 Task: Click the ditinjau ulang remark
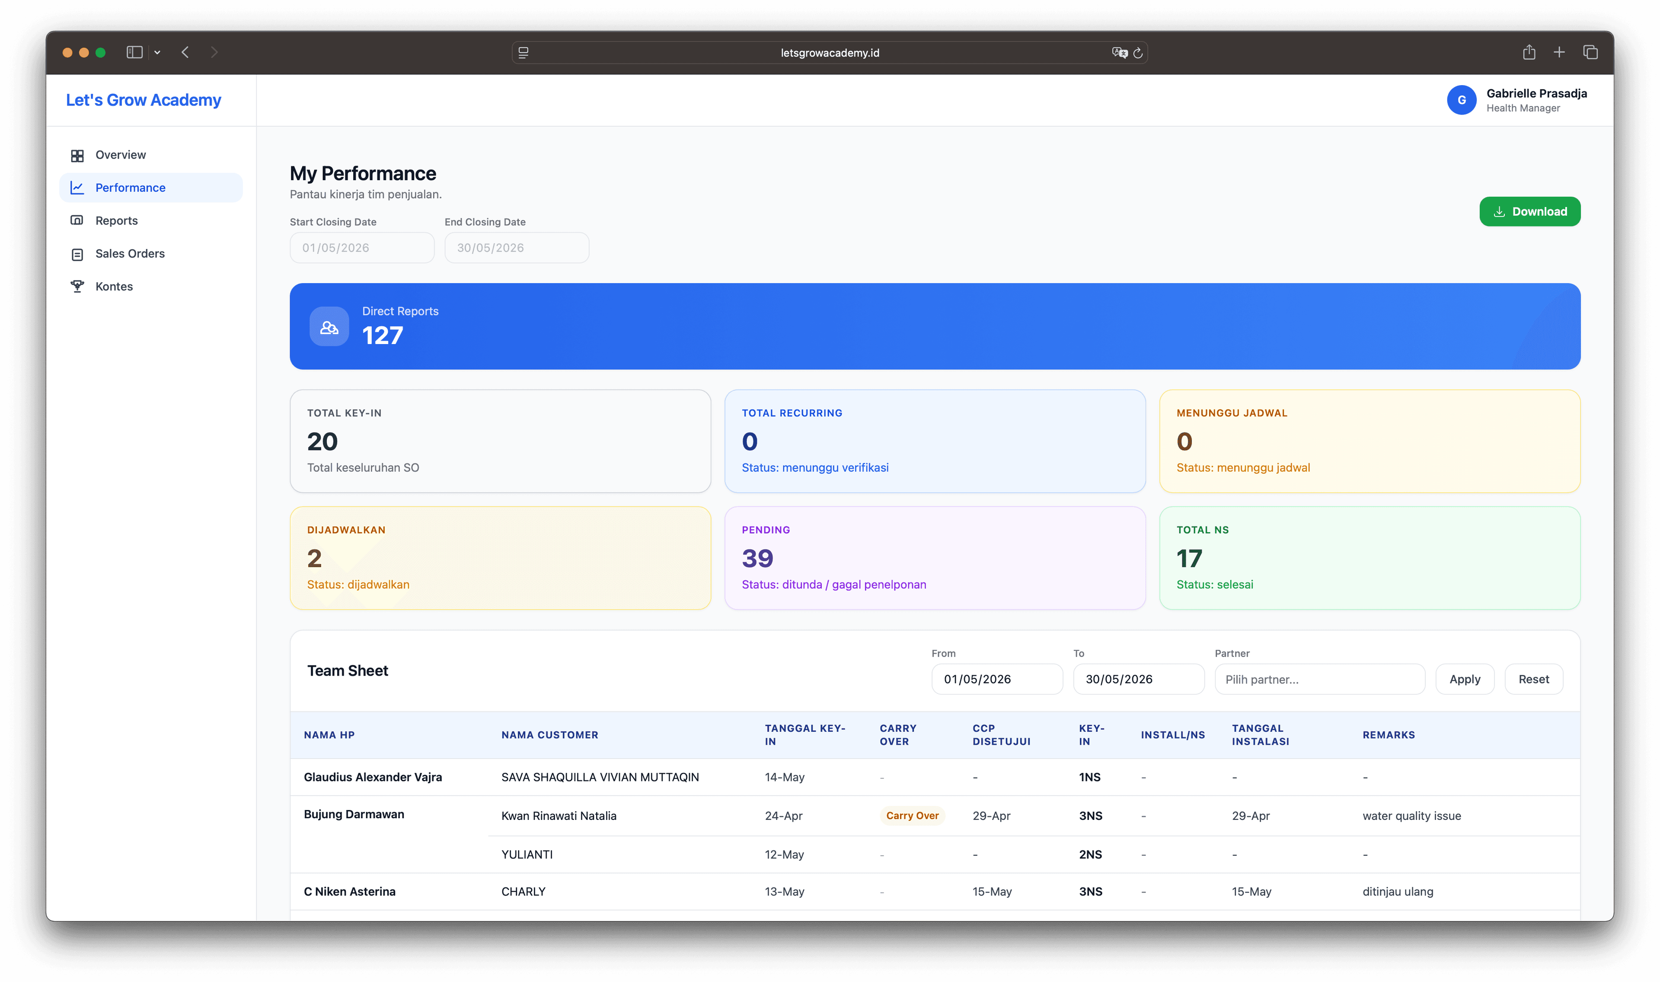(x=1397, y=891)
